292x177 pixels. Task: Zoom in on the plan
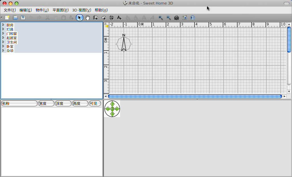(161, 18)
